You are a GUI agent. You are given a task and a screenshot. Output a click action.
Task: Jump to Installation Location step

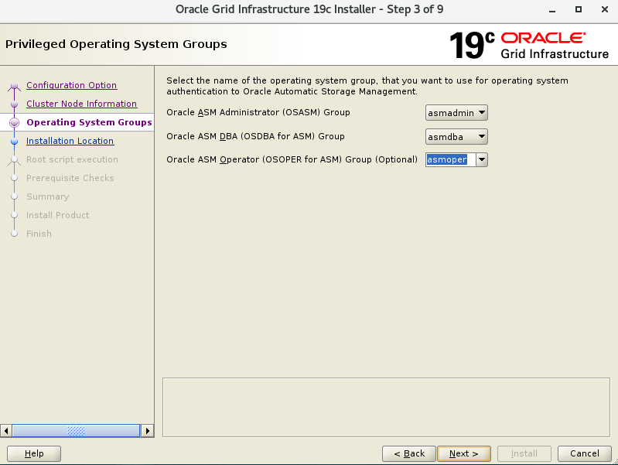coord(70,141)
